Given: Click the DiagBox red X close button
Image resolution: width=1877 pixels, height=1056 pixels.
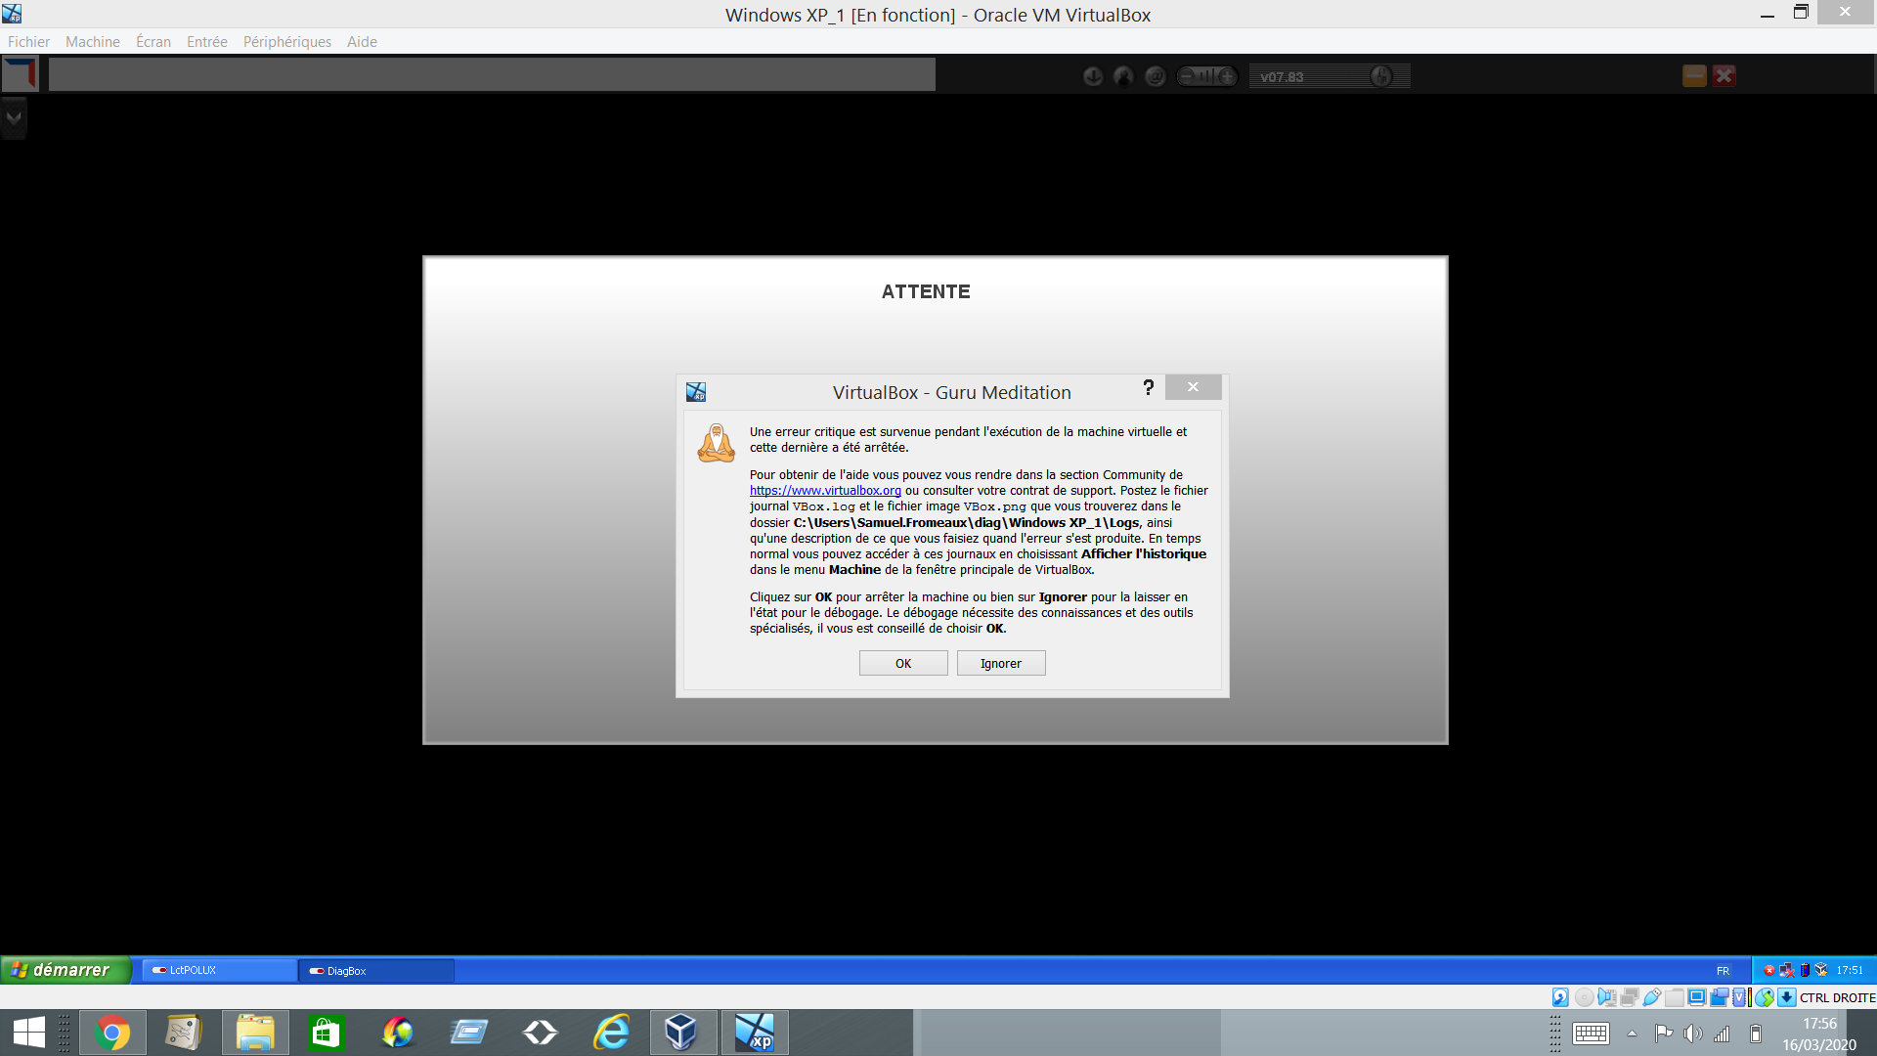Looking at the screenshot, I should [x=1724, y=75].
